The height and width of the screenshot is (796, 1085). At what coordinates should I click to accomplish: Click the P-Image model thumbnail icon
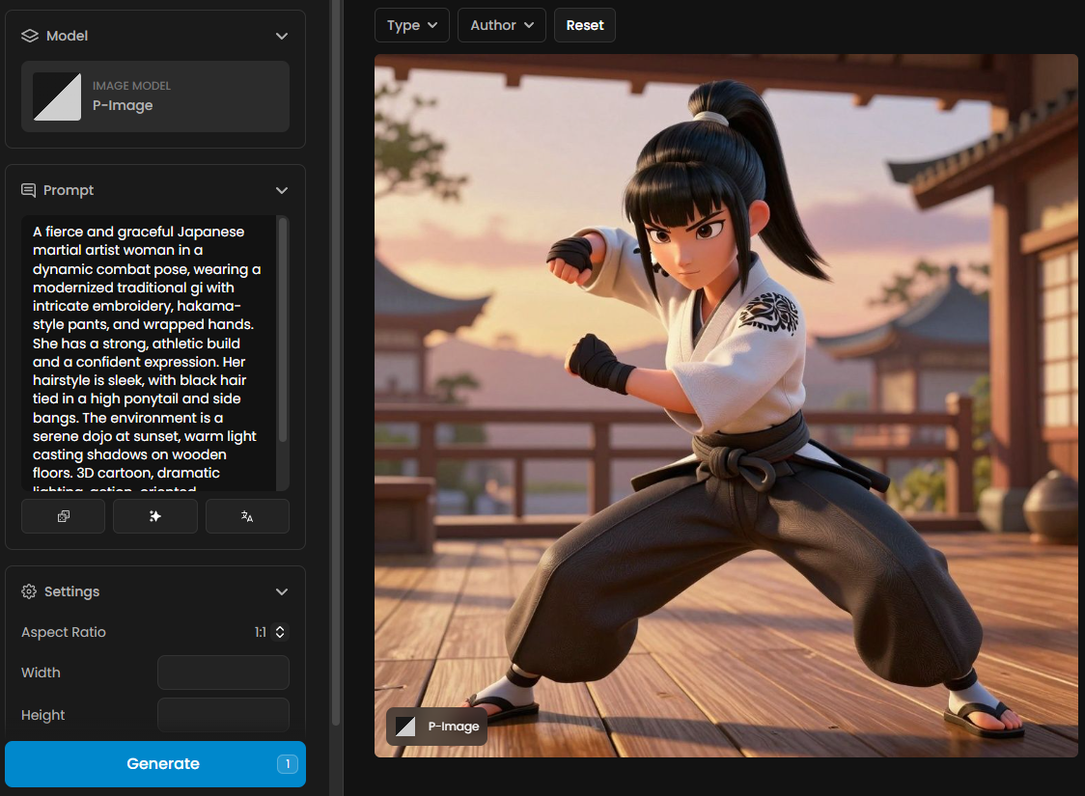[x=57, y=96]
